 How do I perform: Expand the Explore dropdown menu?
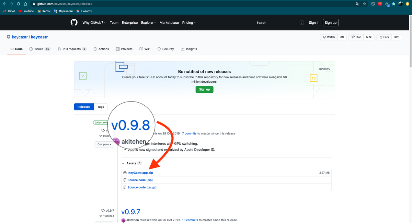click(148, 23)
